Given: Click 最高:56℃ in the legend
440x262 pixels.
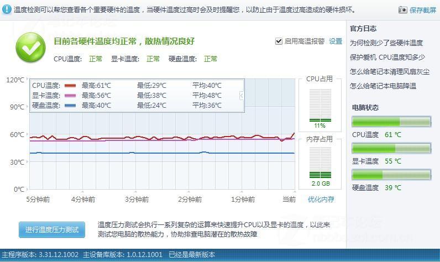Looking at the screenshot, I should (x=96, y=96).
